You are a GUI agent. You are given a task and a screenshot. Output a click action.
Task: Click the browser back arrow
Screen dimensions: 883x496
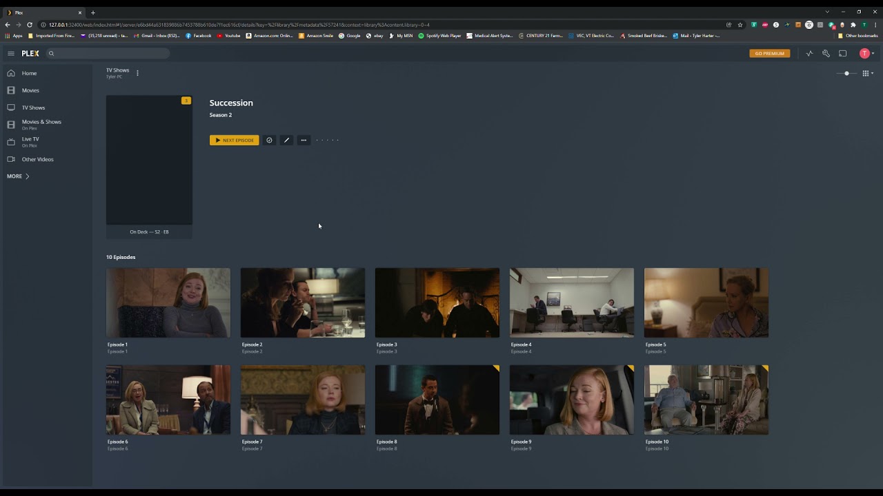click(x=8, y=25)
